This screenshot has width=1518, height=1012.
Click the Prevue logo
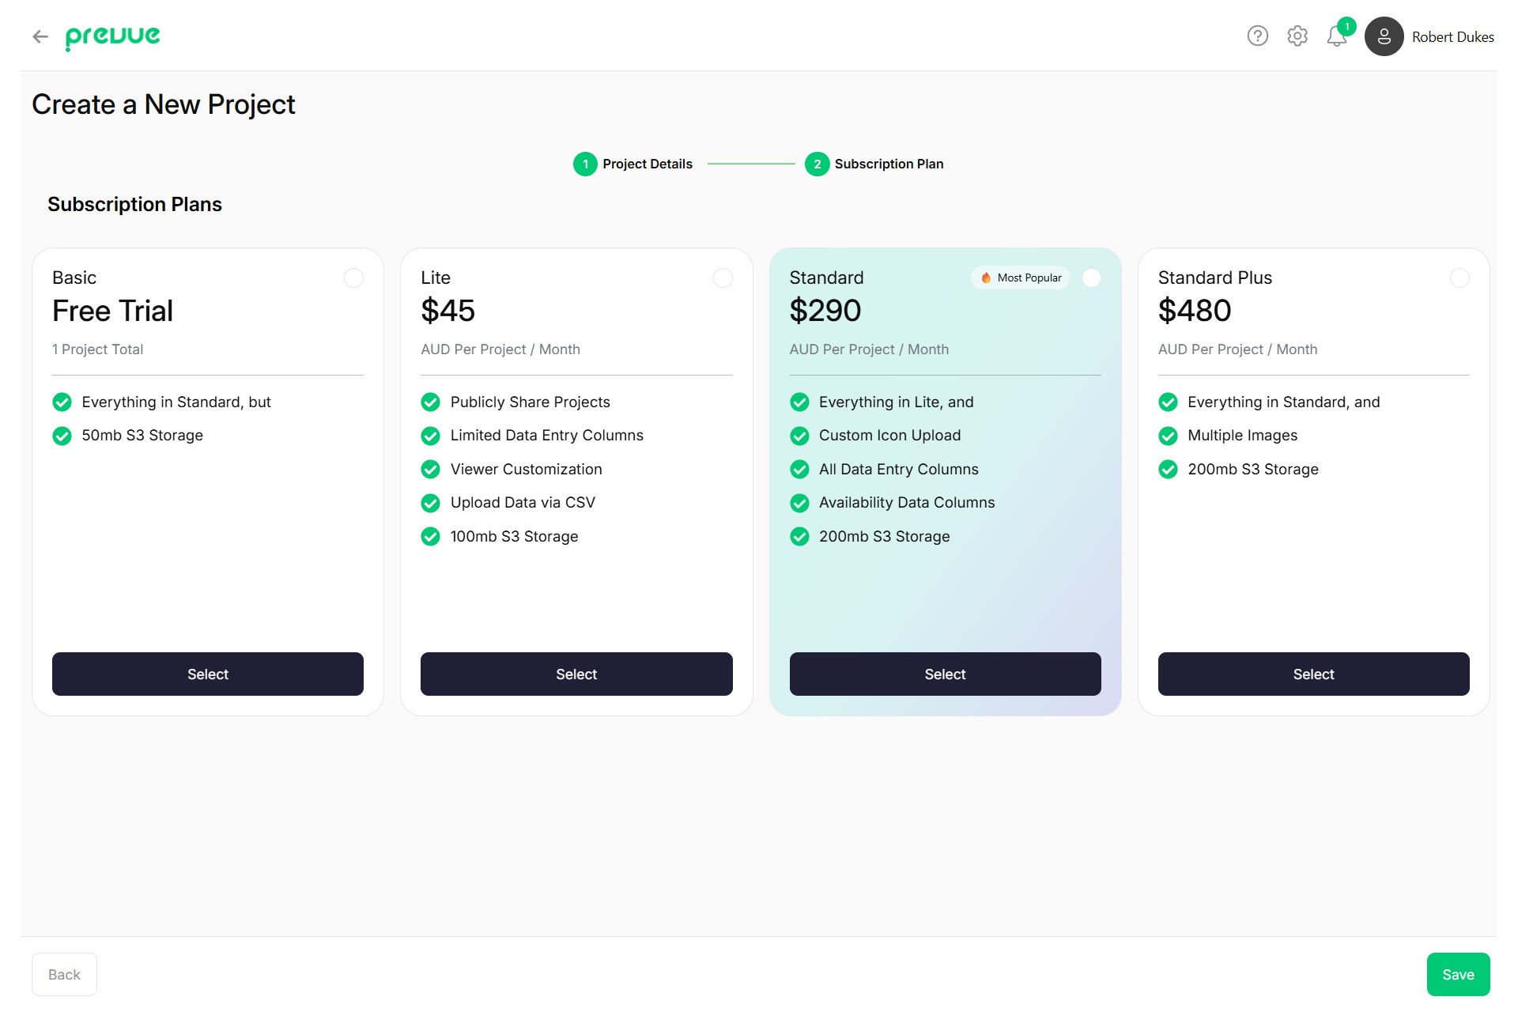point(112,37)
